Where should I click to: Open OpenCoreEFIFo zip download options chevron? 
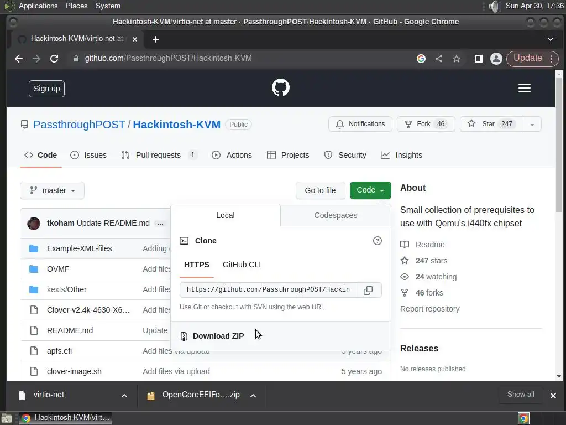click(x=253, y=396)
